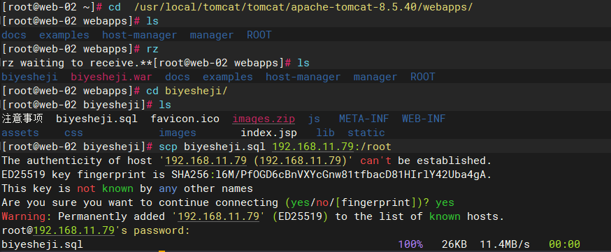Click the red word 'not' in 'This key is'

pyautogui.click(x=86, y=189)
